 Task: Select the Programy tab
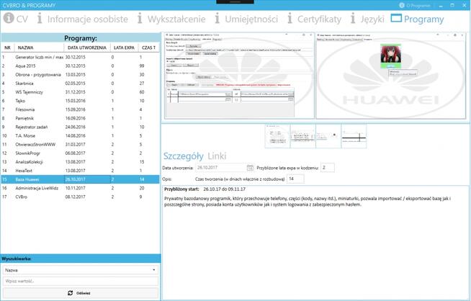click(417, 19)
